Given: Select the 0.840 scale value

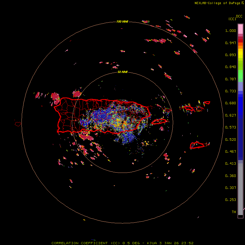Looking at the screenshot, I should point(231,67).
